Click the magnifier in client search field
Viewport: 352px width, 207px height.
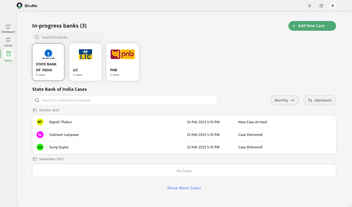37,100
